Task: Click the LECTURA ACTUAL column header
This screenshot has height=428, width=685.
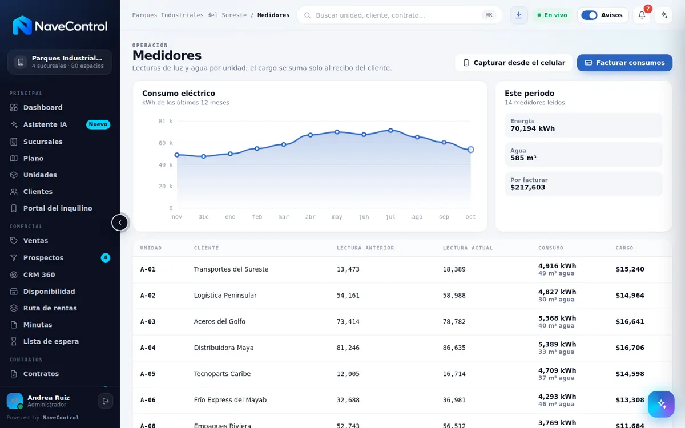Action: point(468,248)
